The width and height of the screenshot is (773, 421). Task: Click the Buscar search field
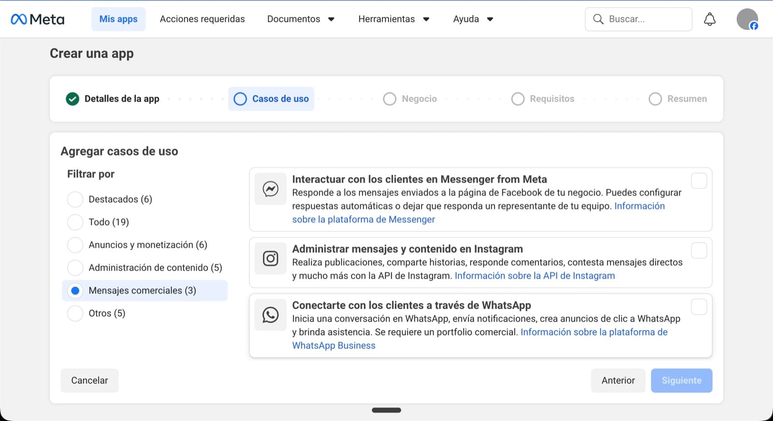pyautogui.click(x=638, y=19)
